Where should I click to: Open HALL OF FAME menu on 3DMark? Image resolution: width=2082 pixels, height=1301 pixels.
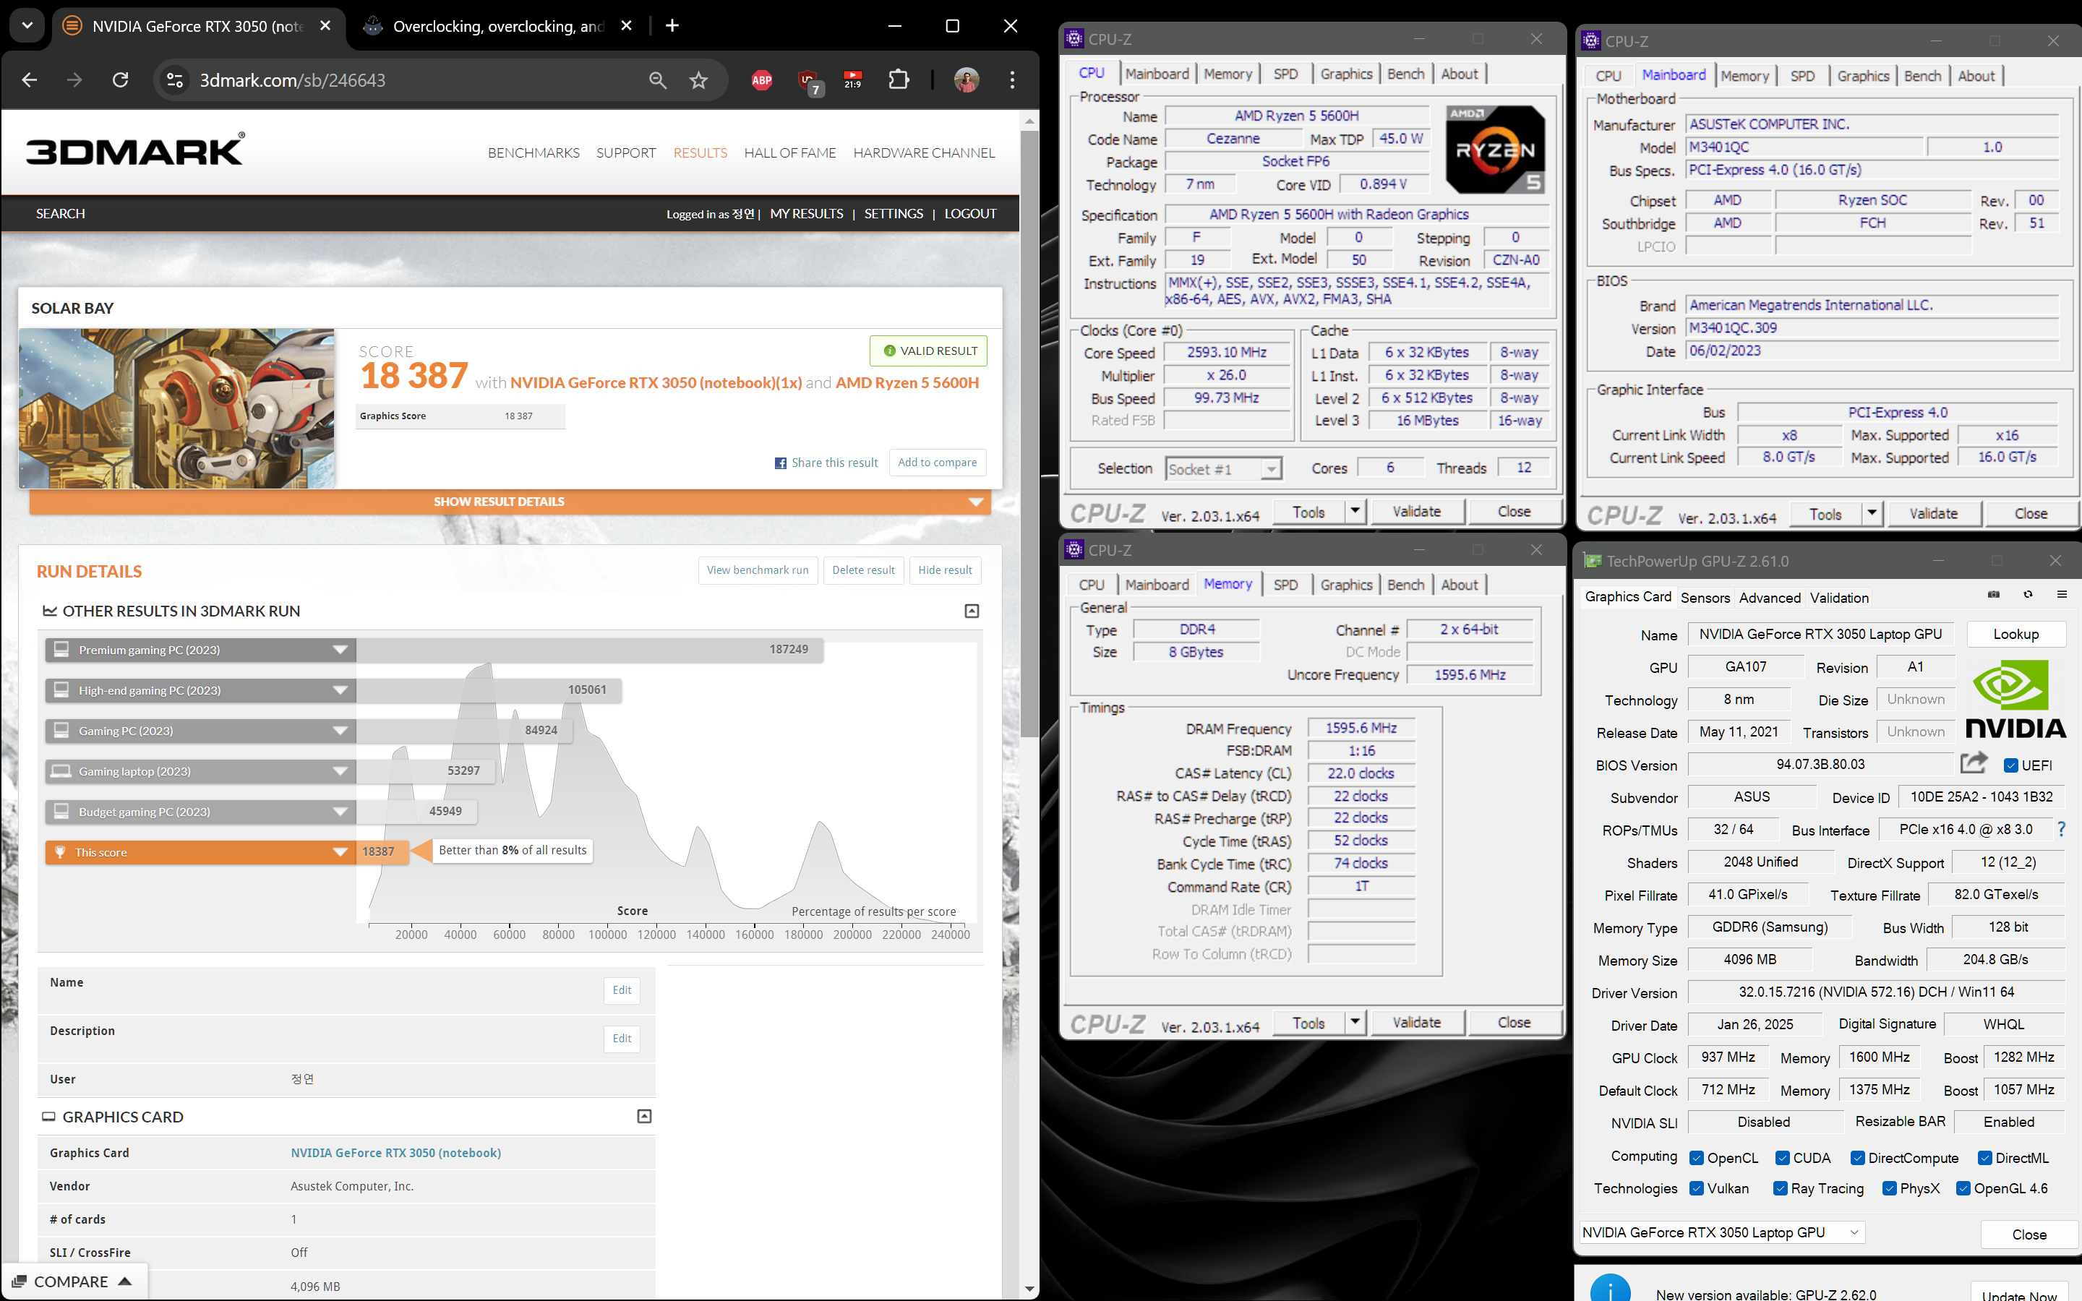[789, 153]
